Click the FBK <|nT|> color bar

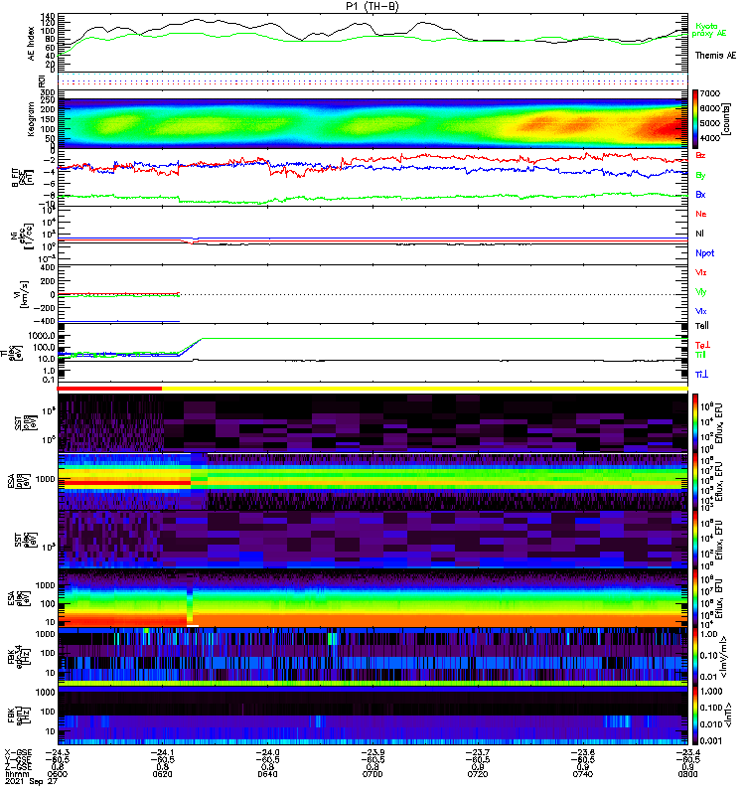(695, 715)
